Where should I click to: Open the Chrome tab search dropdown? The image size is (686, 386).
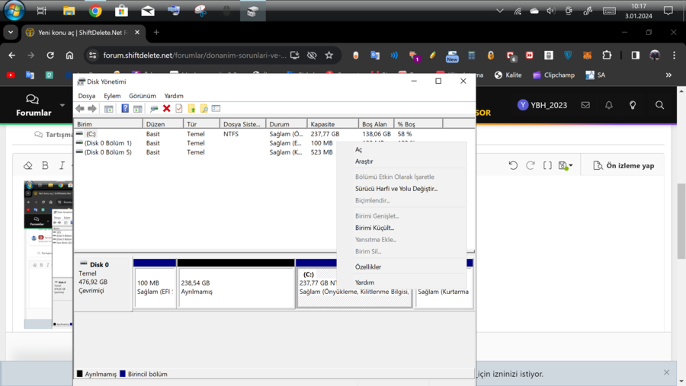click(11, 33)
